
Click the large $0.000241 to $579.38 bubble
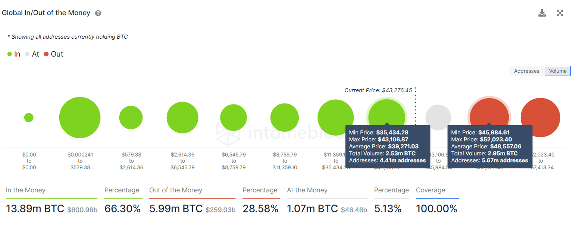tap(80, 118)
